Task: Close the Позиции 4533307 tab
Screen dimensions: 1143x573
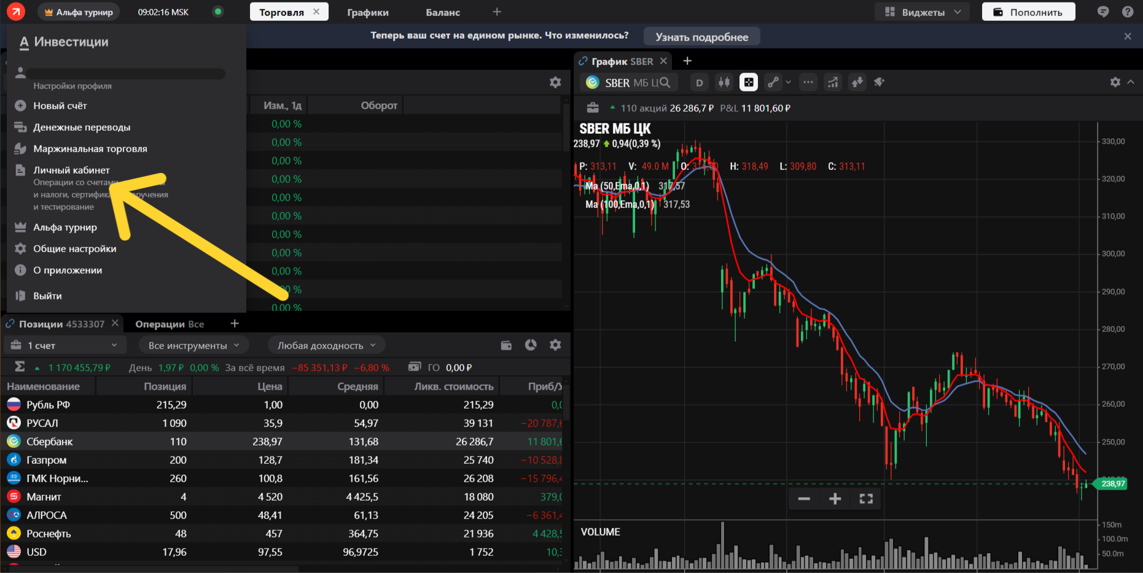Action: coord(115,323)
